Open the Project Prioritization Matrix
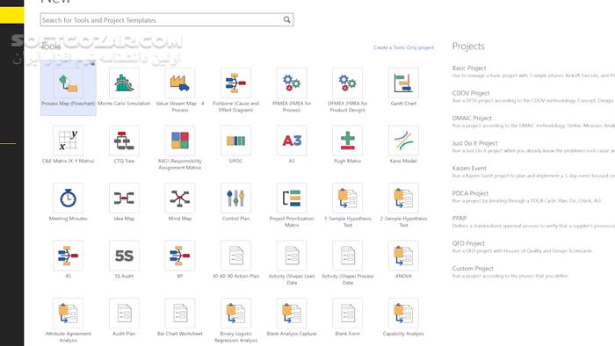 (292, 198)
